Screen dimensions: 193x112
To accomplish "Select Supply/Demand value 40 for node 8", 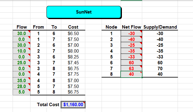I will pos(160,74).
